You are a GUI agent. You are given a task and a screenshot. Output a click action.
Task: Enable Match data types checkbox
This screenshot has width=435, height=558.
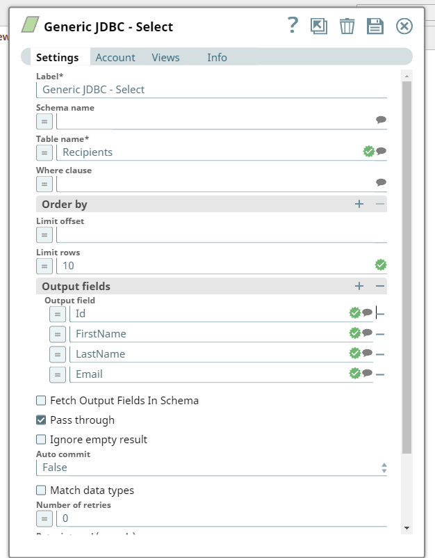[42, 491]
